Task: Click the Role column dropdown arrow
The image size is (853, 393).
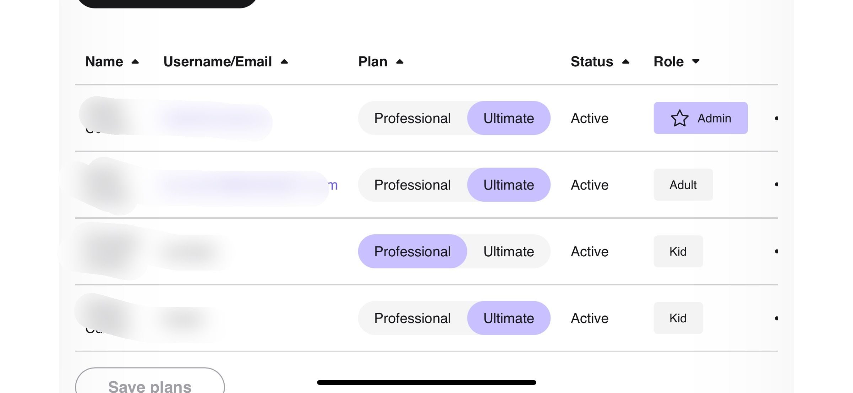Action: (x=696, y=61)
